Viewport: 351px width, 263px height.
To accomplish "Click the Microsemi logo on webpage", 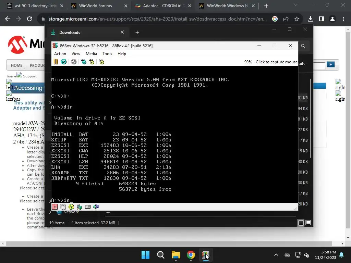I will [x=26, y=44].
